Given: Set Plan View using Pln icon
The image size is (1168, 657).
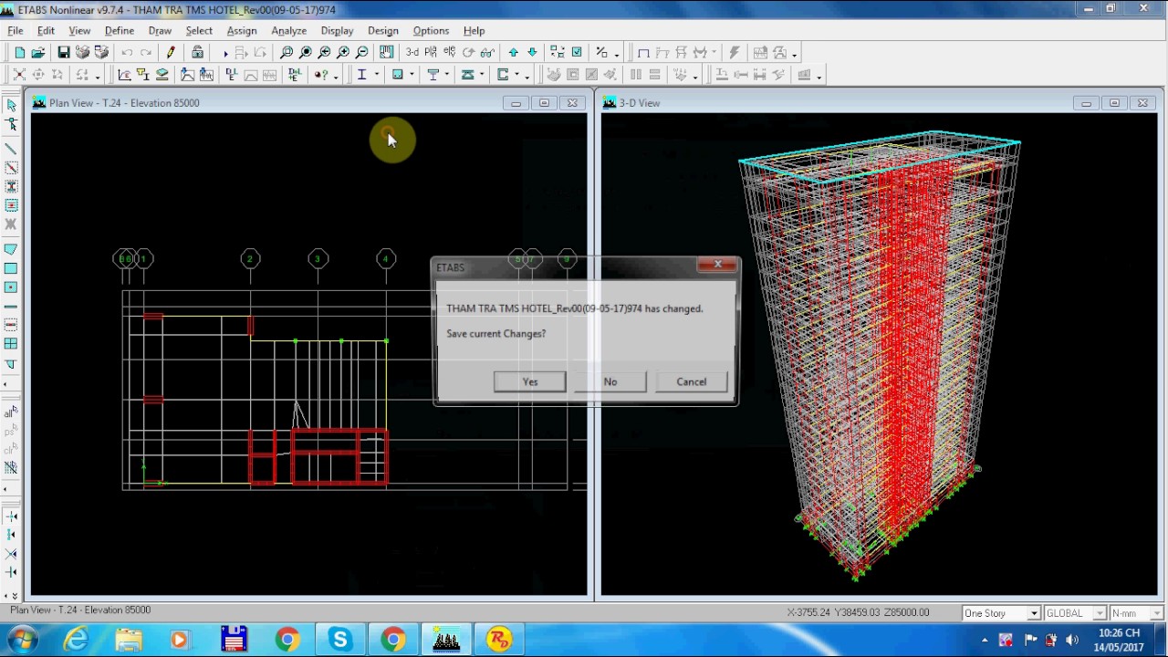Looking at the screenshot, I should coord(431,53).
